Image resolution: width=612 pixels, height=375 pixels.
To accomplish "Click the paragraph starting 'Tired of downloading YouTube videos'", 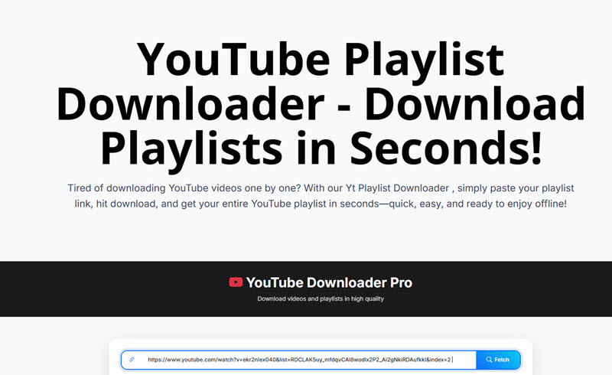I will click(x=321, y=196).
